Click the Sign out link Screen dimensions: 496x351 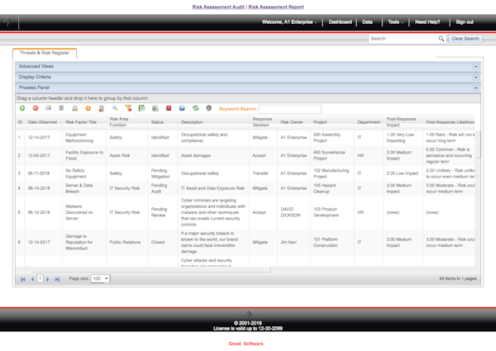pos(465,22)
